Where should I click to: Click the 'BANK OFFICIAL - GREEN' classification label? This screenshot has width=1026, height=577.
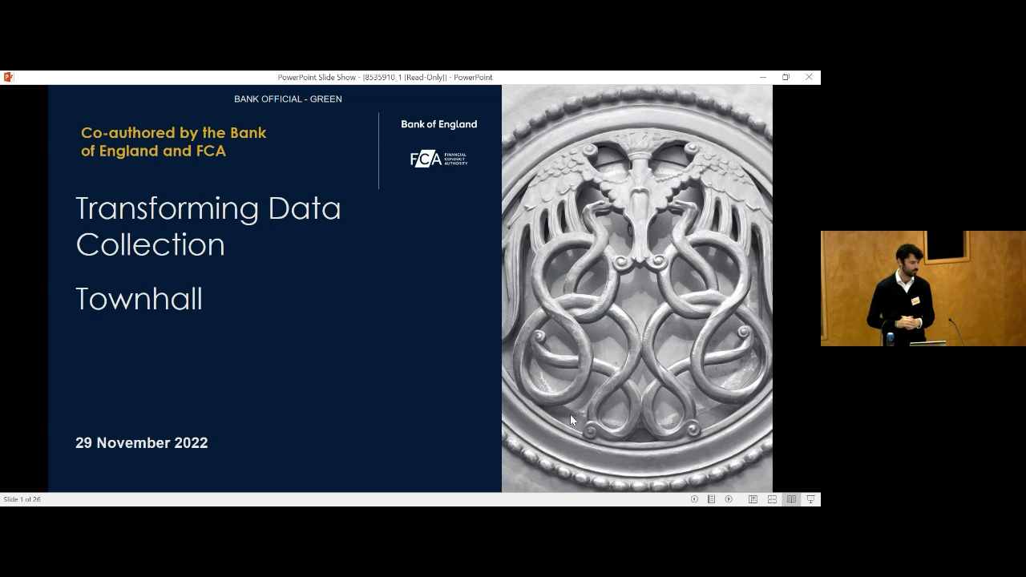288,99
